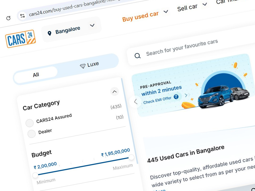Screen dimensions: 255x191
Task: Select the CARS24 Assured radio option
Action: pos(29,123)
